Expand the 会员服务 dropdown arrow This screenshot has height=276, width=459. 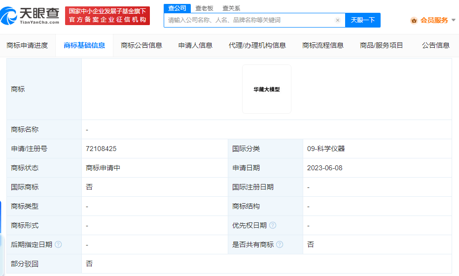[x=454, y=20]
